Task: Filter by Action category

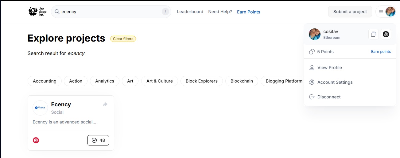Action: click(76, 81)
